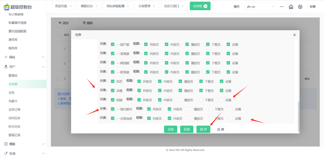Close the 欢迎页面 tab via X icon

click(71, 6)
